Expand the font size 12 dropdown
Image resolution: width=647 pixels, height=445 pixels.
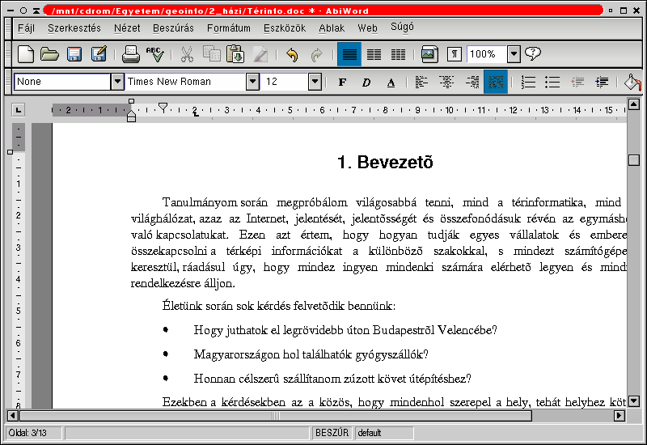click(315, 82)
